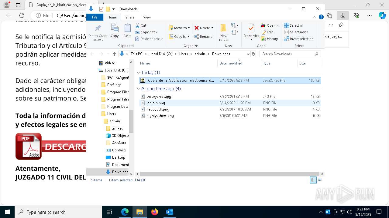
Task: Click the Rename command
Action: [203, 37]
